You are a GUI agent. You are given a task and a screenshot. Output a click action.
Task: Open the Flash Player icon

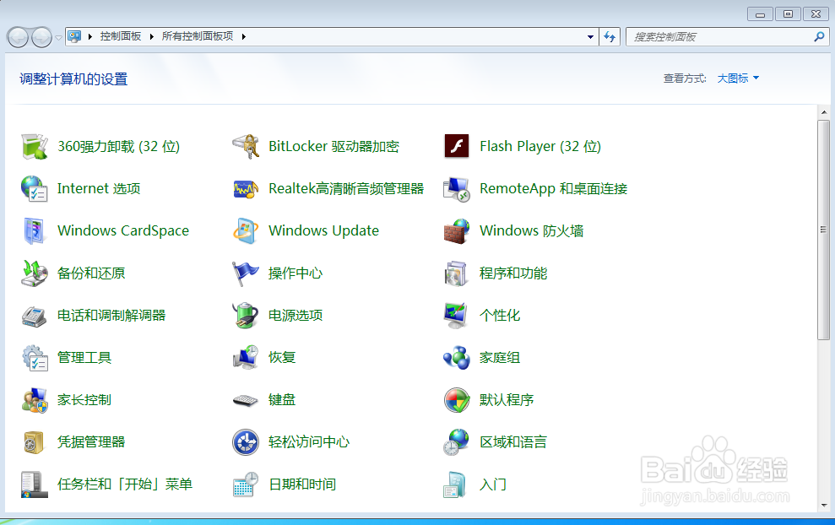pos(457,146)
